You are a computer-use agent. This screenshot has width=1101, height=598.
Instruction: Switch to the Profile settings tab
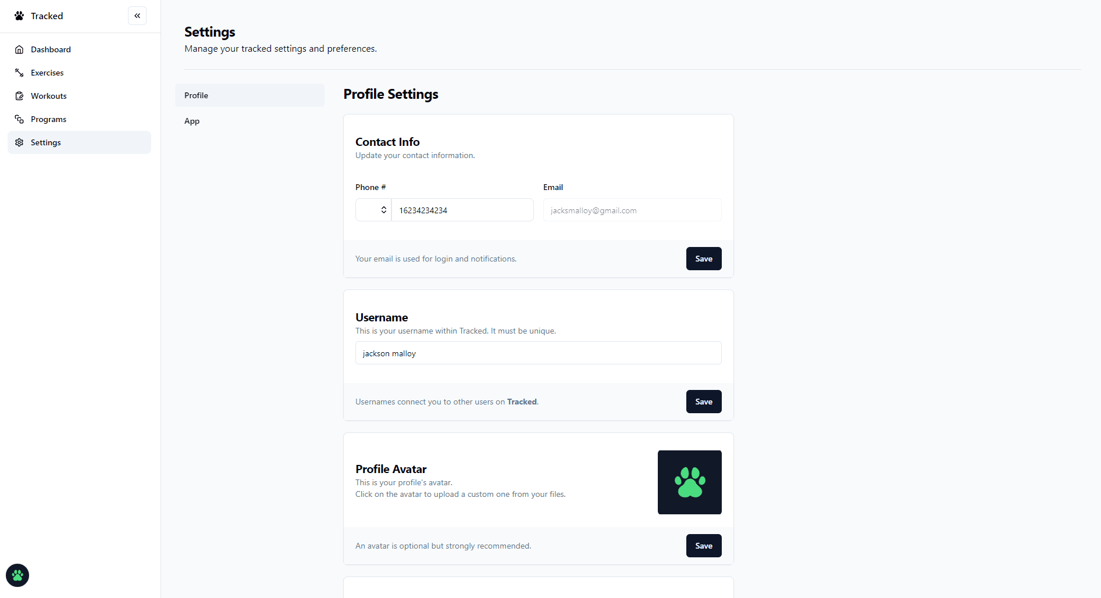pyautogui.click(x=250, y=95)
